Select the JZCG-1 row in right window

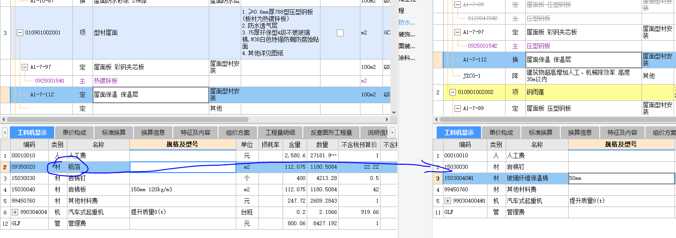[x=554, y=76]
